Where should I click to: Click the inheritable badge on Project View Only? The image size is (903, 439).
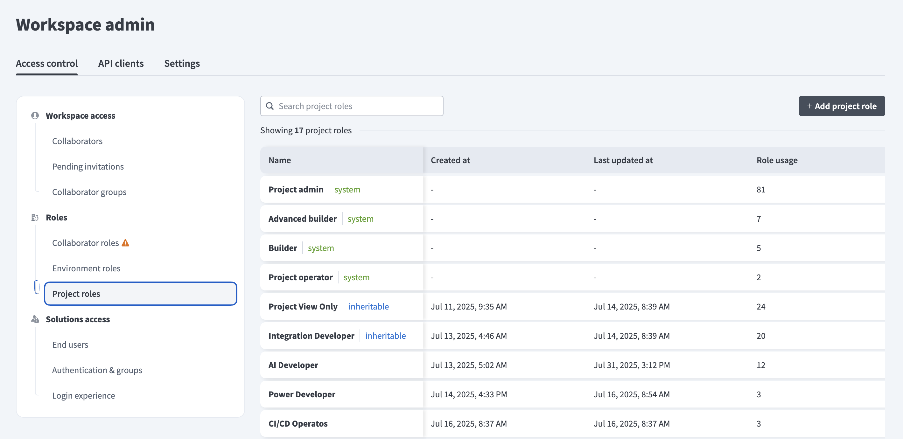tap(368, 306)
